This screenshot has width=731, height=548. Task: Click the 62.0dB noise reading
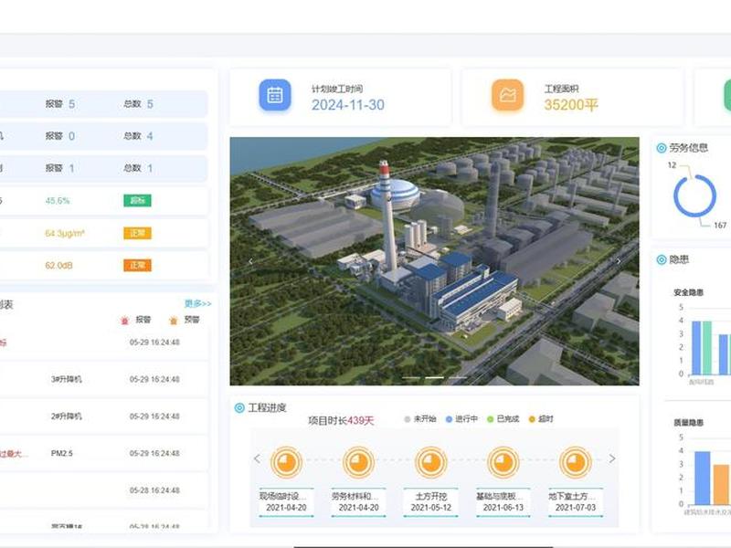[x=58, y=266]
